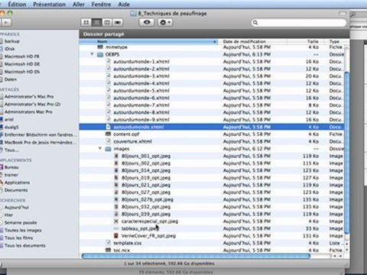The image size is (367, 275).
Task: Switch Finder to column view
Action: (107, 22)
